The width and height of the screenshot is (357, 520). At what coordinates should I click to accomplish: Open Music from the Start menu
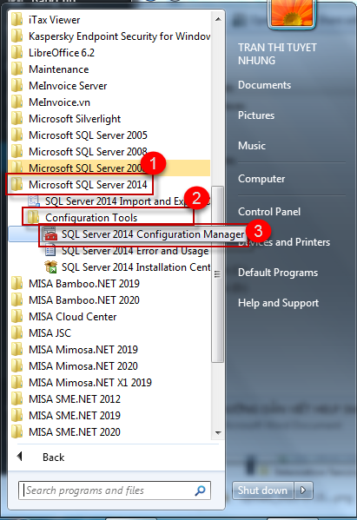(252, 146)
